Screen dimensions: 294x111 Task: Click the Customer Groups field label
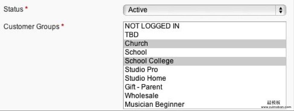[x=31, y=27]
